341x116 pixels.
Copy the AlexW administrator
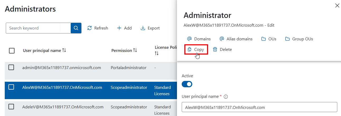pos(196,50)
